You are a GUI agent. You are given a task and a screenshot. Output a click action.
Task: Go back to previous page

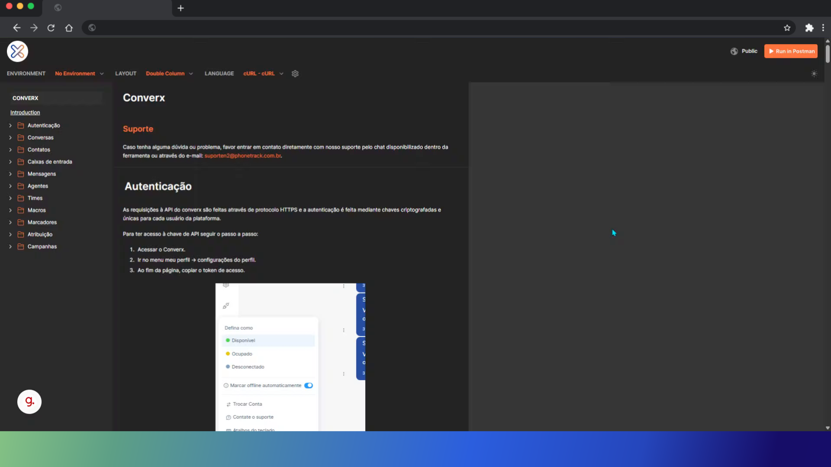16,28
